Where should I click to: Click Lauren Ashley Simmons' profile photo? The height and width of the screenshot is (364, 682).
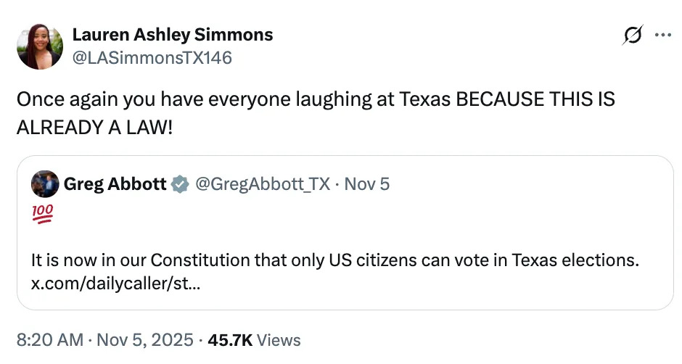coord(40,46)
